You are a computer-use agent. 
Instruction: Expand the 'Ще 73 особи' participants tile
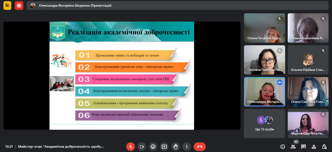click(264, 123)
